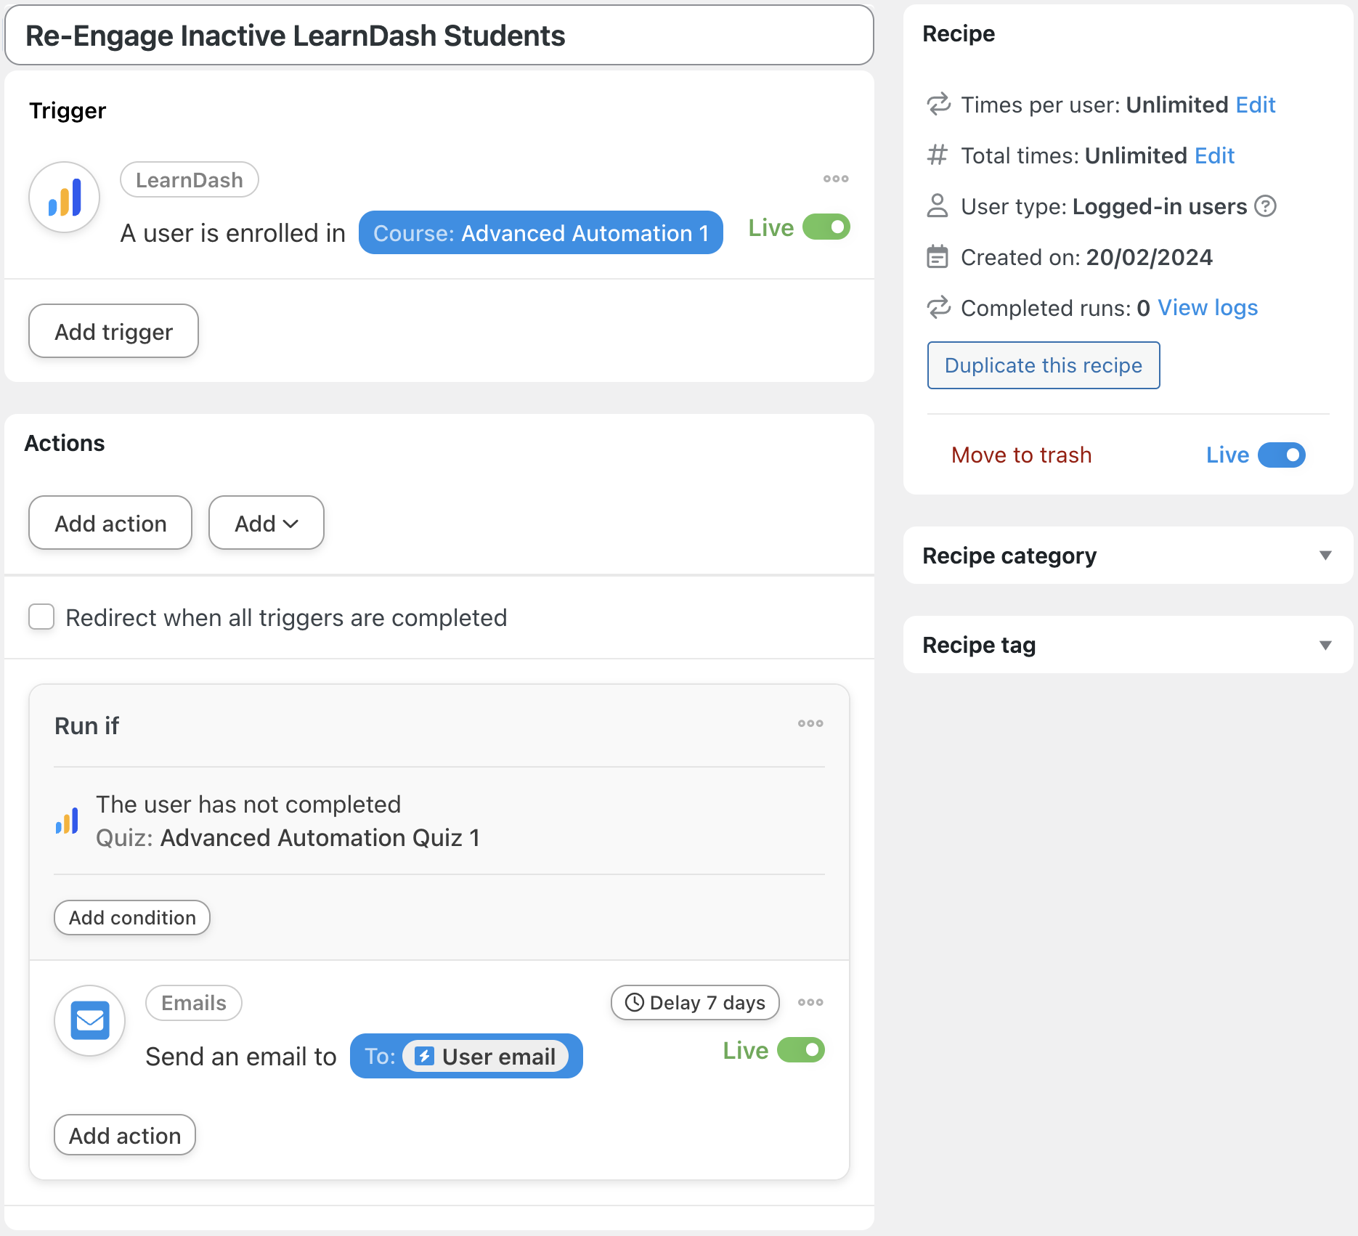Viewport: 1358px width, 1236px height.
Task: Click the Course: Advanced Automation 1 token
Action: [x=540, y=233]
